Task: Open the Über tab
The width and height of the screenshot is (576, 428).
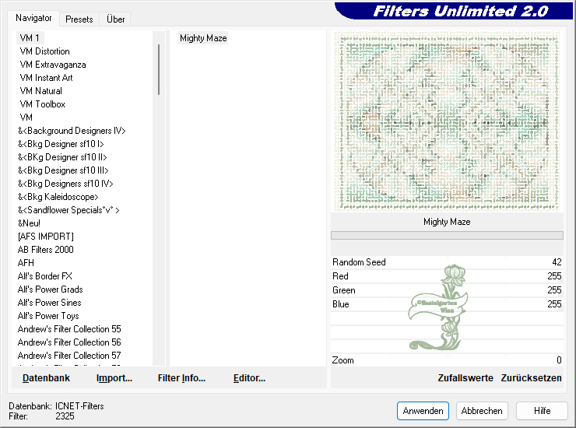Action: click(x=115, y=19)
